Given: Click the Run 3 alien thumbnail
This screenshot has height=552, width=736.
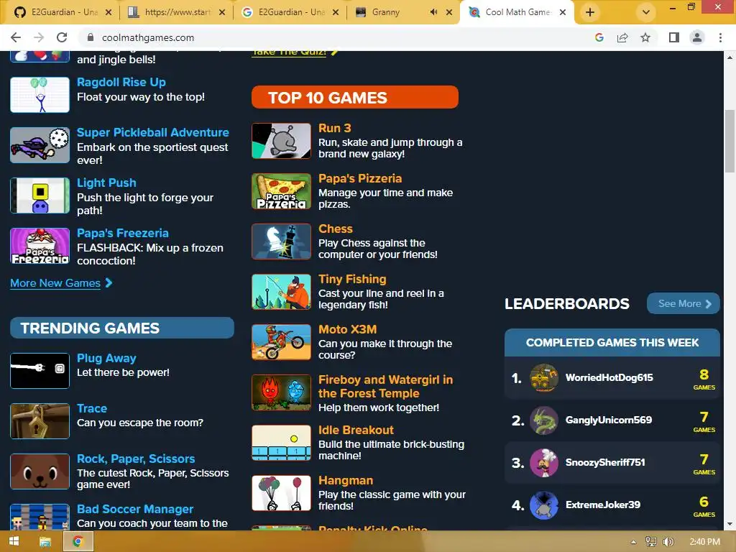Looking at the screenshot, I should coord(281,141).
